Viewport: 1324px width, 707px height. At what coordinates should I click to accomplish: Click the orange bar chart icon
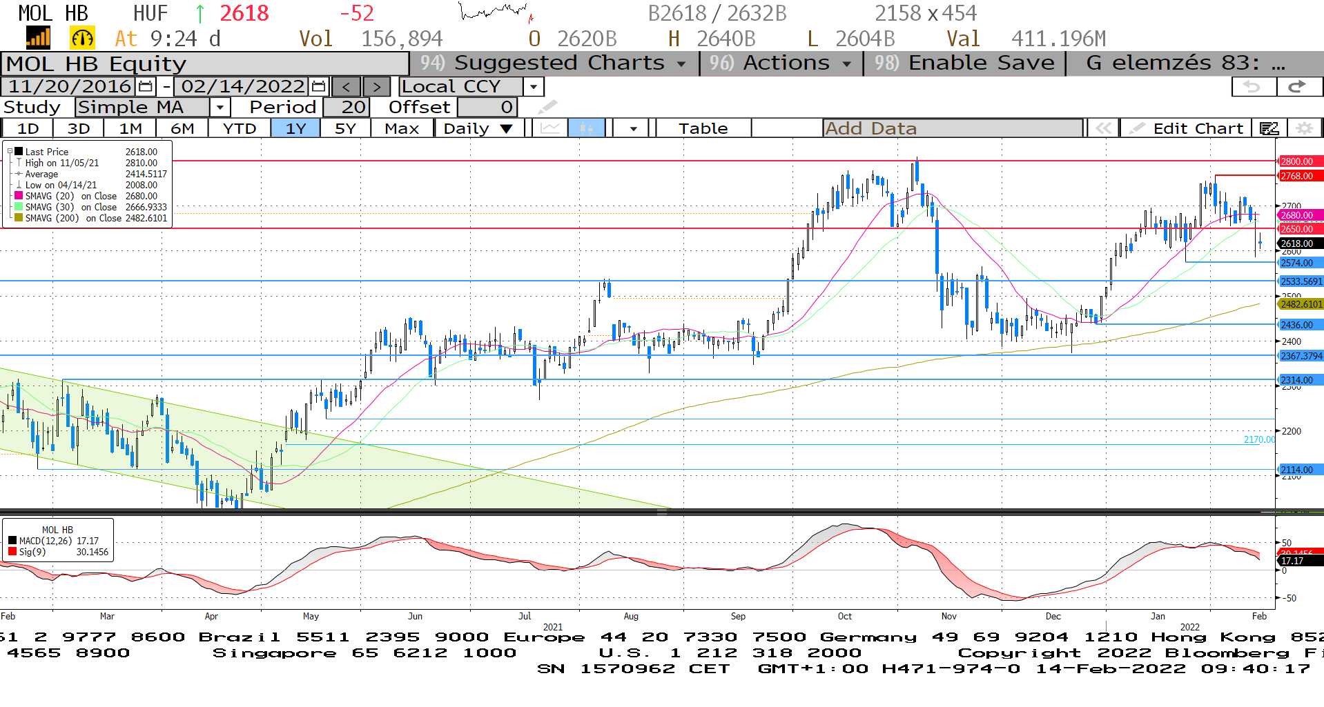(x=38, y=38)
